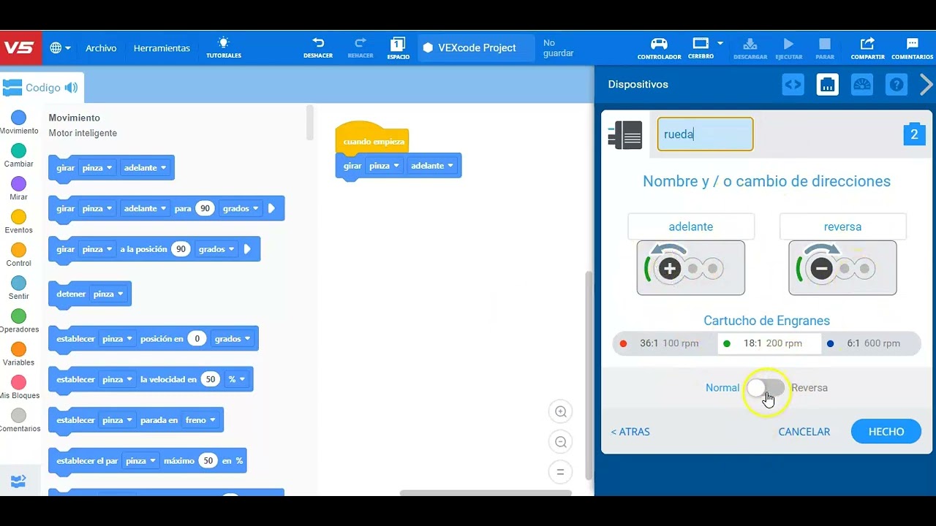
Task: Reset workspace zoom with equals icon
Action: point(561,472)
